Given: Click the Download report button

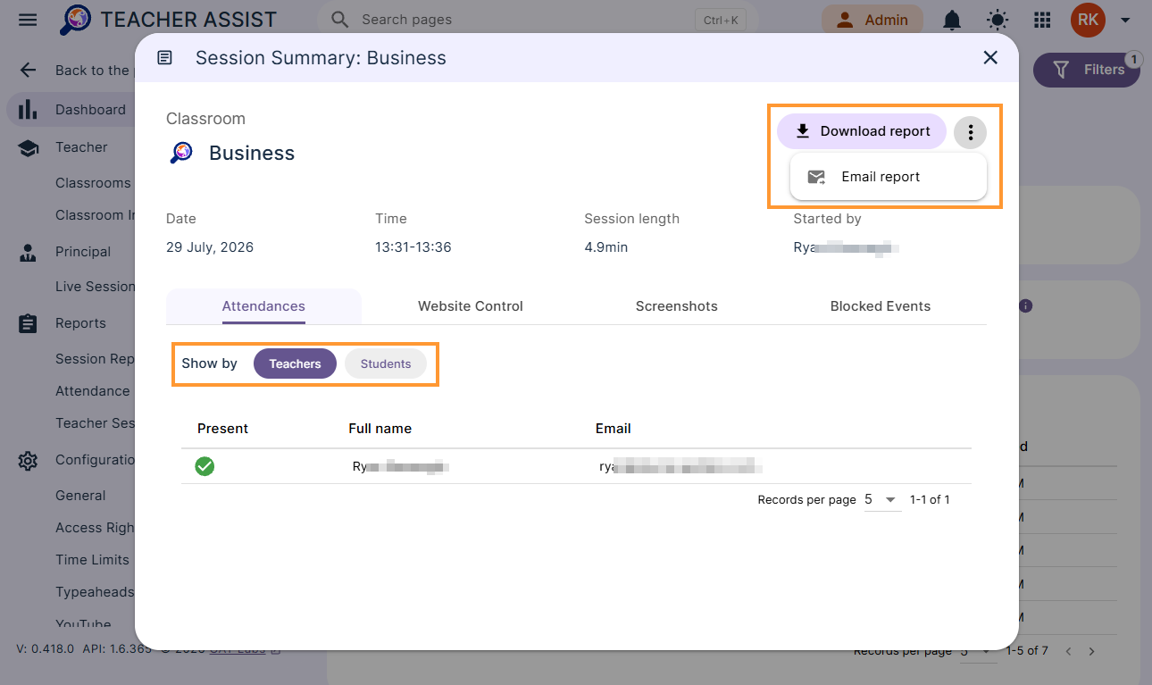Looking at the screenshot, I should (862, 131).
